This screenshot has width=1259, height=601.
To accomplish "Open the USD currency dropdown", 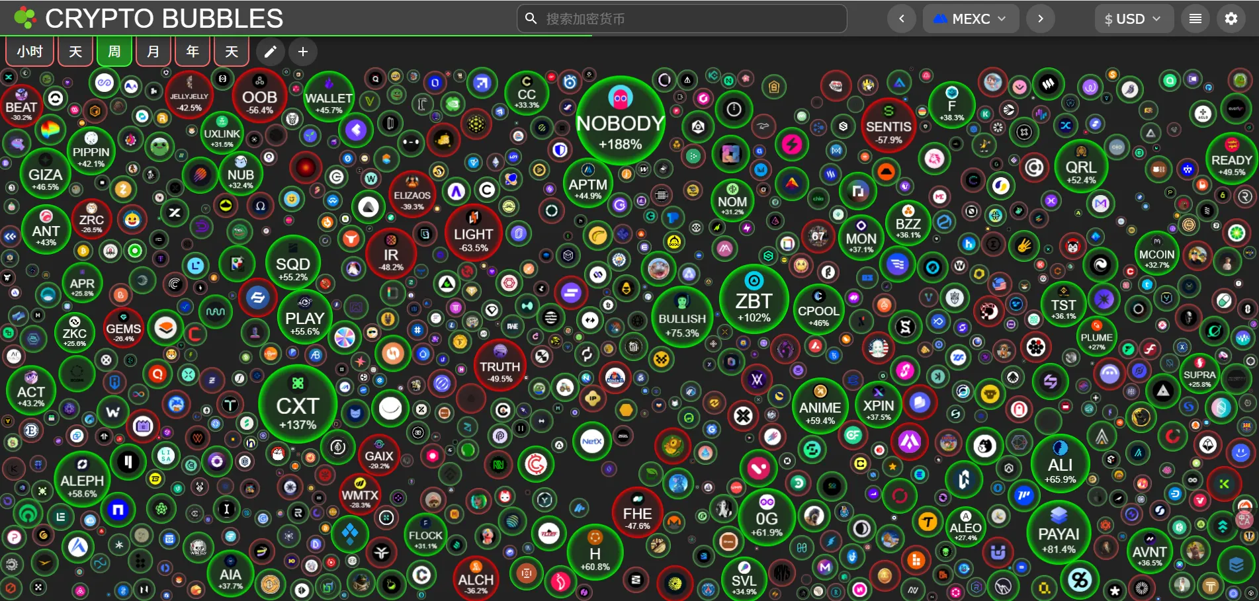I will point(1133,19).
